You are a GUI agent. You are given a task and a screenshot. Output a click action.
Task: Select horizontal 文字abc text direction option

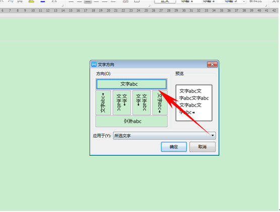(x=131, y=84)
